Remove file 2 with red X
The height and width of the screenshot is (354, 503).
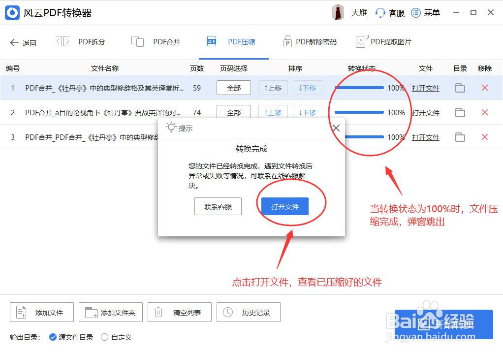point(484,112)
